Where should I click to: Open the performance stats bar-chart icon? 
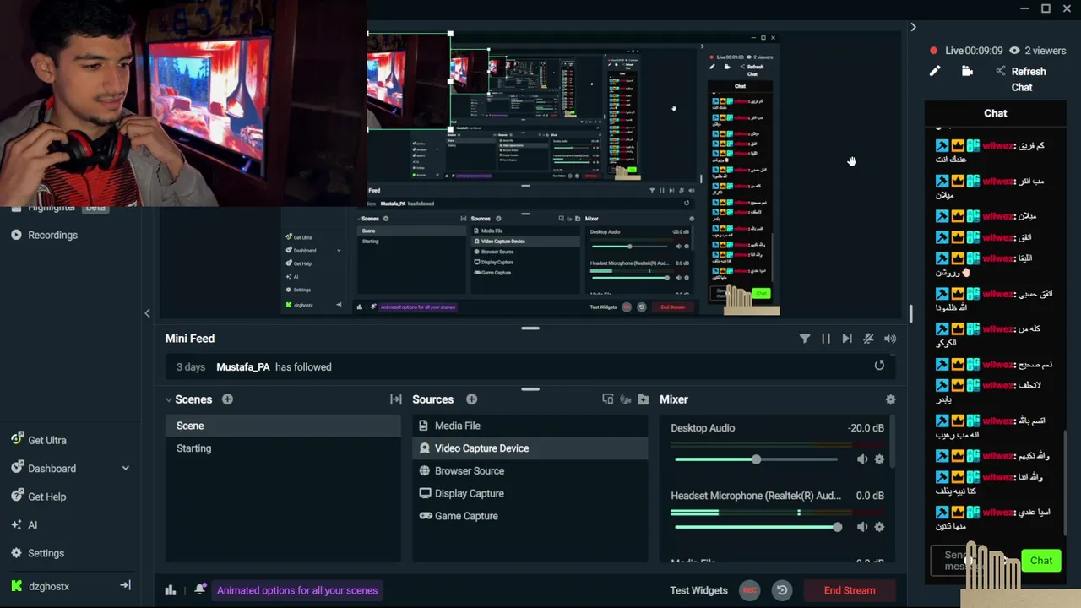click(171, 590)
